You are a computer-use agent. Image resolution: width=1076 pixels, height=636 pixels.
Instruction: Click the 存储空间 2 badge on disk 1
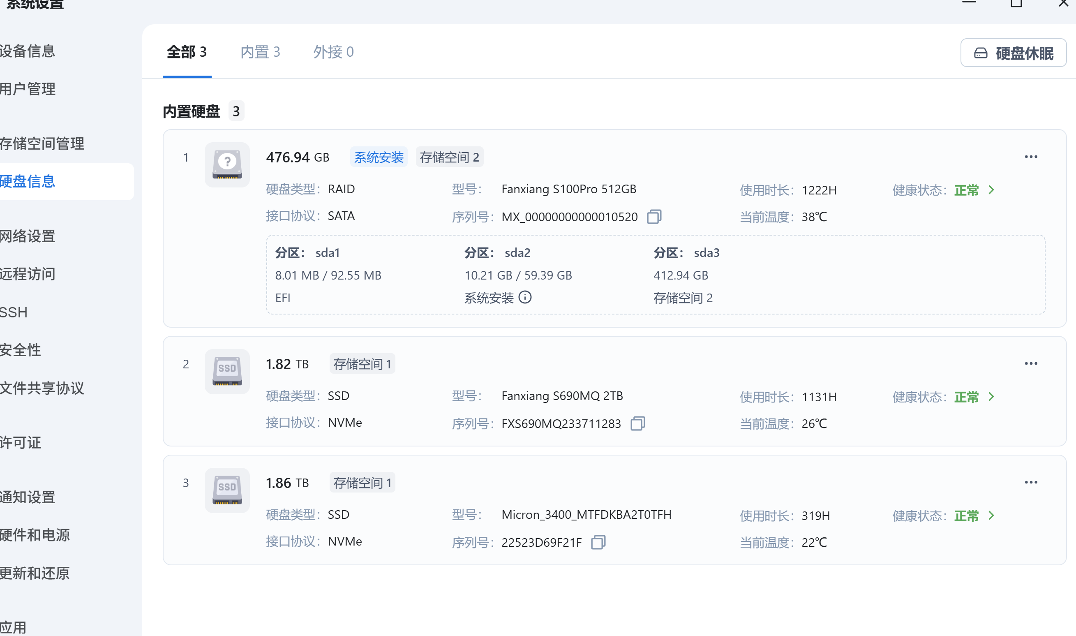(449, 157)
